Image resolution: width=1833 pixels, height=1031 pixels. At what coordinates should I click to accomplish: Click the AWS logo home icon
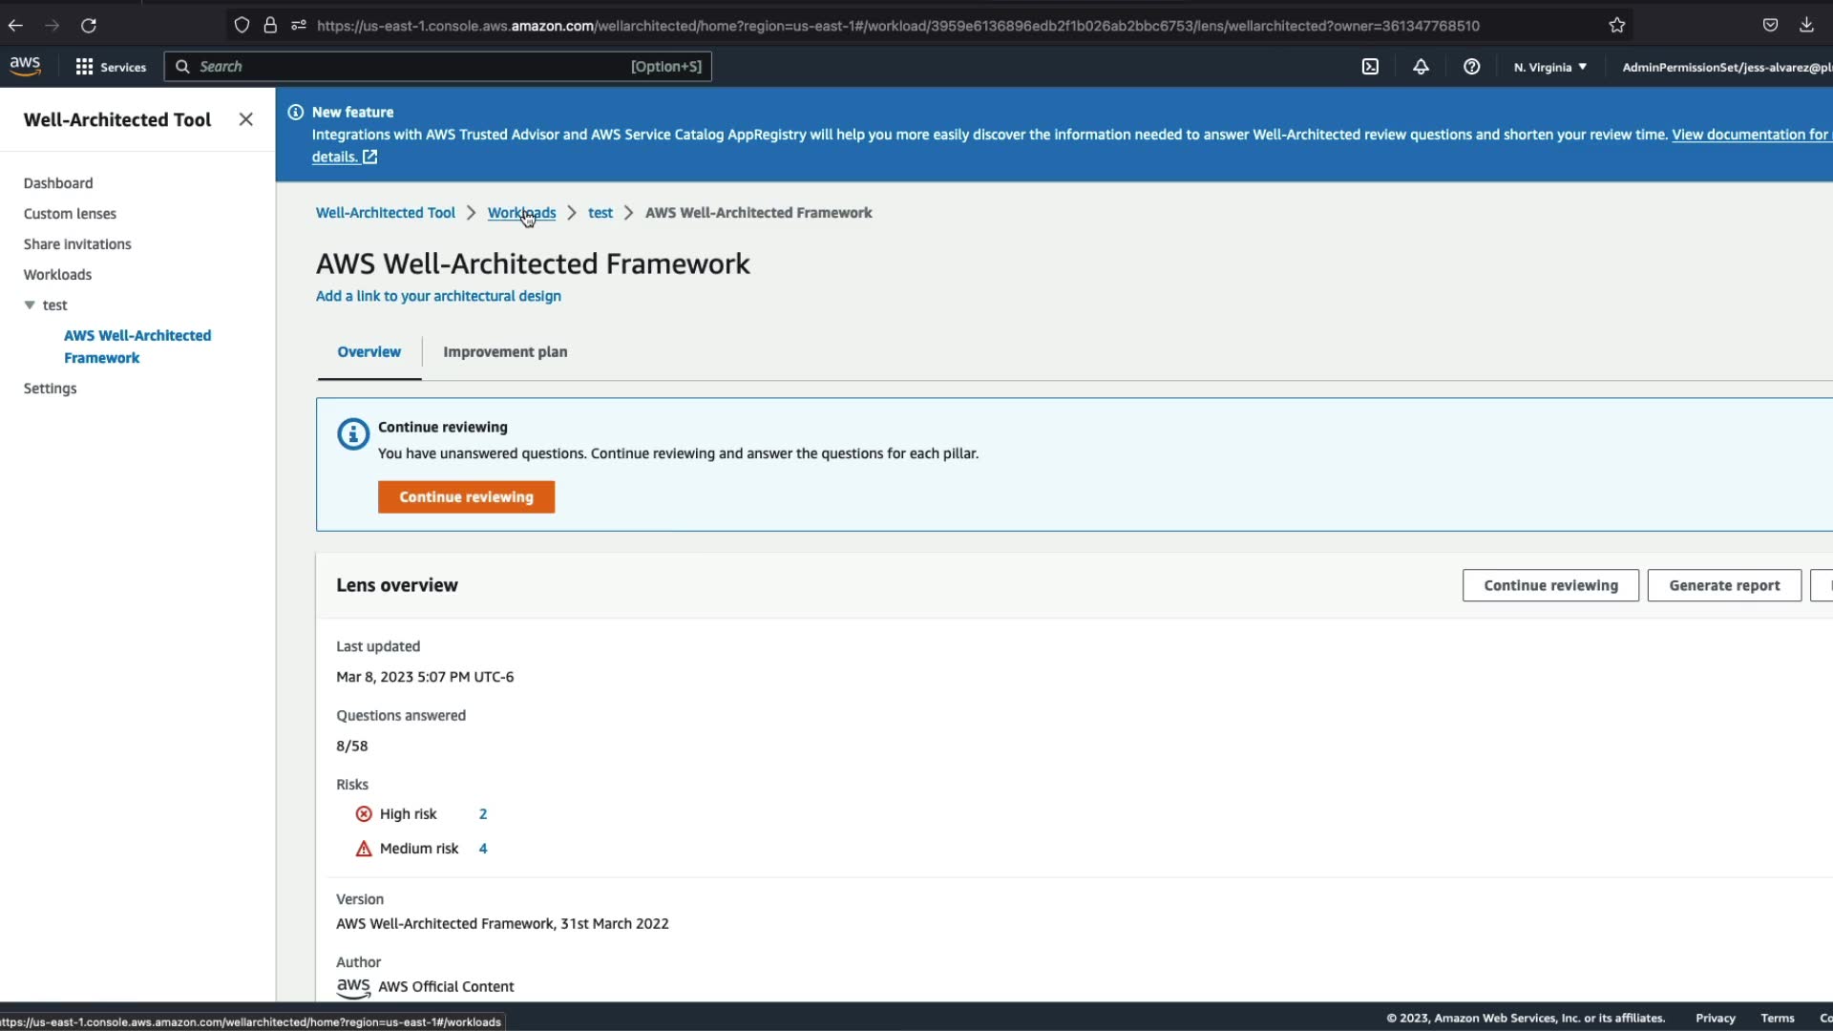pyautogui.click(x=26, y=66)
